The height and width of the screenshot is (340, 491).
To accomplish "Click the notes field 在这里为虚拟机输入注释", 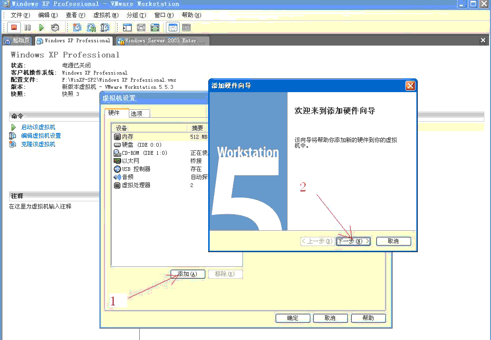I will point(40,207).
